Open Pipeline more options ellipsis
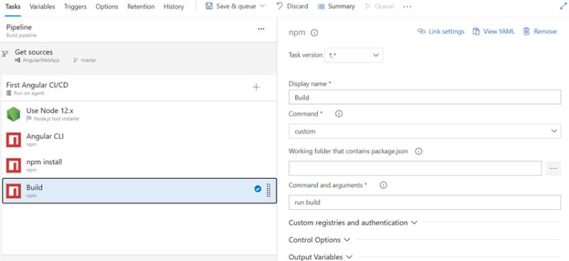Image resolution: width=569 pixels, height=261 pixels. (261, 29)
